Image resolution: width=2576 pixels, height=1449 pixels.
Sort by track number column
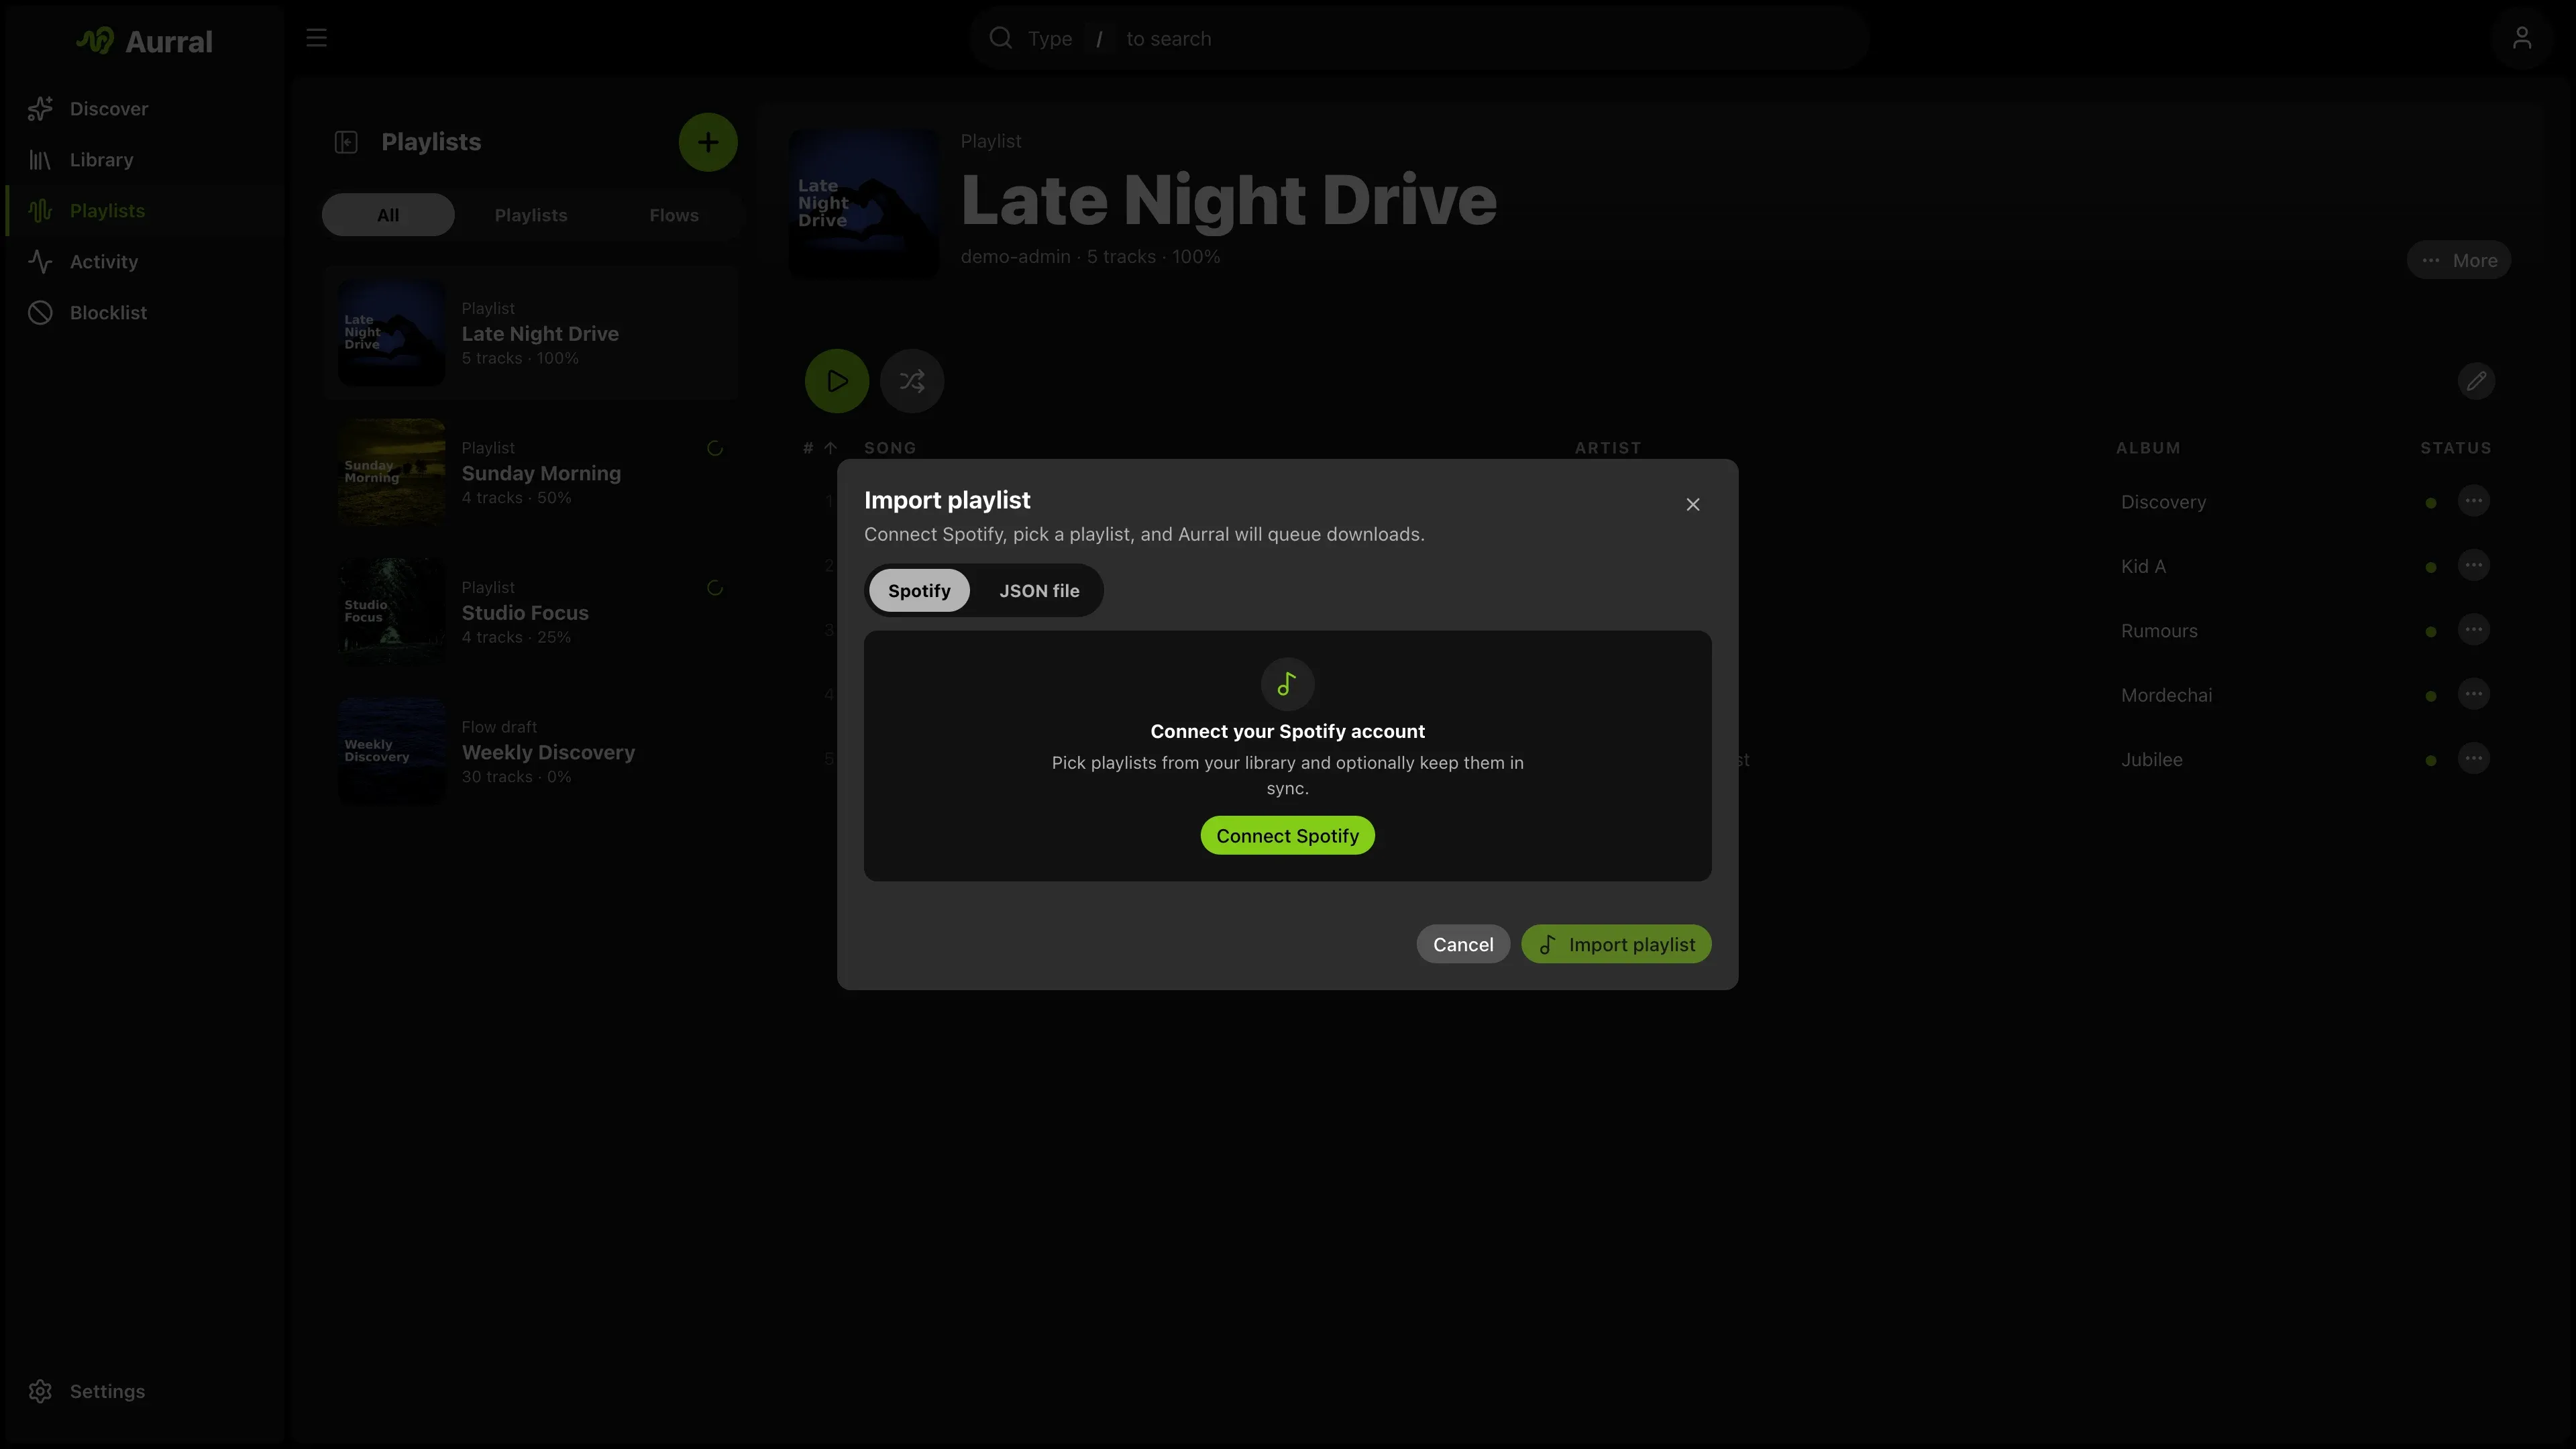(x=819, y=448)
